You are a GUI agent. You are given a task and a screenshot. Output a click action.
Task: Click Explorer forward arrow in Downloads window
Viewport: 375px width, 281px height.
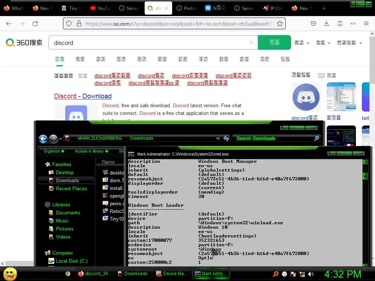coord(53,139)
